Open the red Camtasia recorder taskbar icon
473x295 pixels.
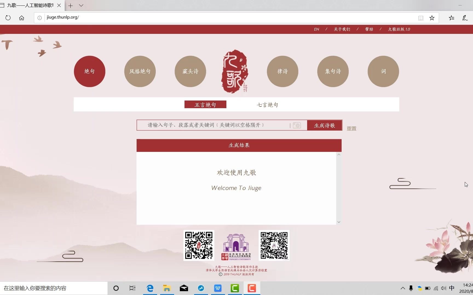(252, 288)
